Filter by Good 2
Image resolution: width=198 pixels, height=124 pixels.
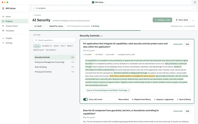(57, 46)
